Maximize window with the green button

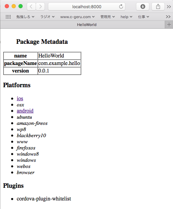21,6
